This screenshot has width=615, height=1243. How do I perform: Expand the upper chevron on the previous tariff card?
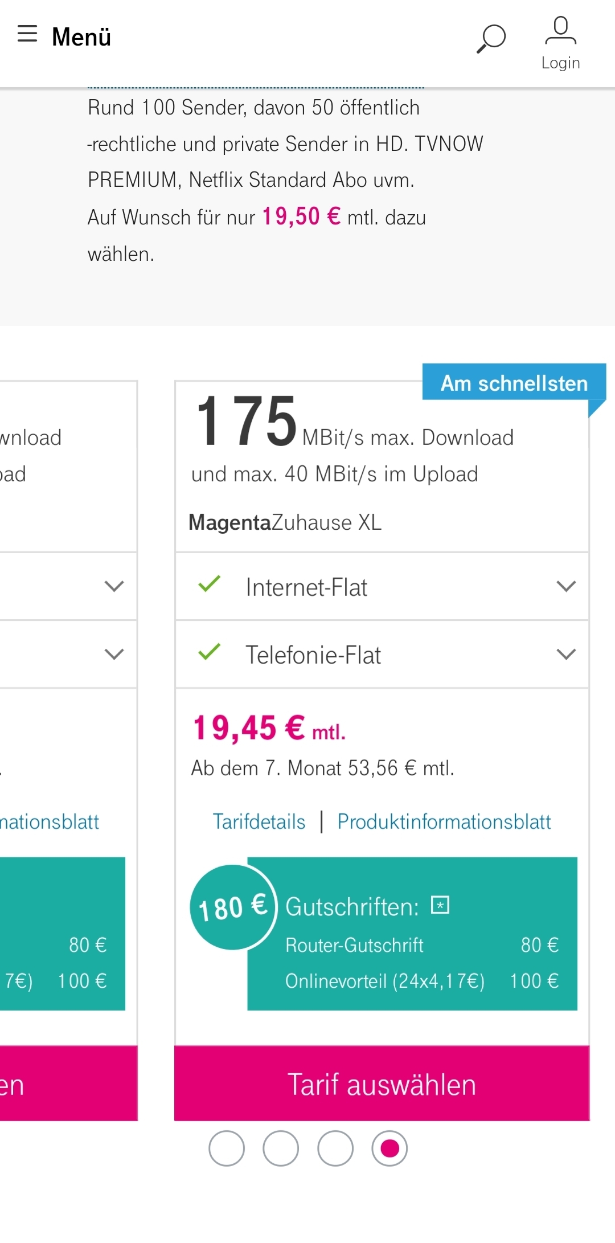click(114, 586)
